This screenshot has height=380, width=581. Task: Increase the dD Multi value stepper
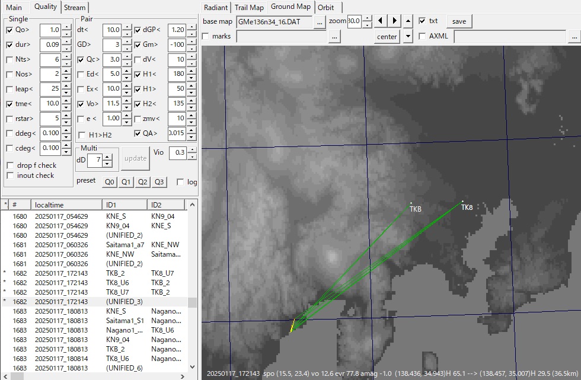tap(107, 157)
